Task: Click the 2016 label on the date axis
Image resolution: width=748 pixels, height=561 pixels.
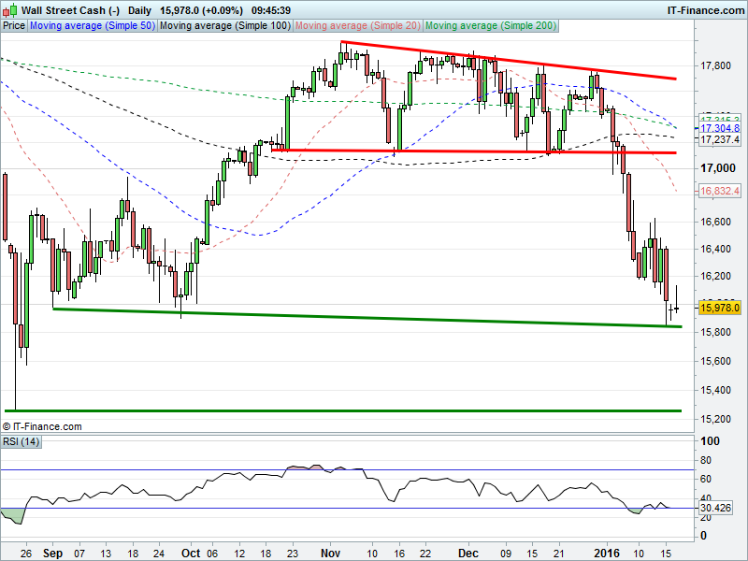Action: tap(607, 553)
